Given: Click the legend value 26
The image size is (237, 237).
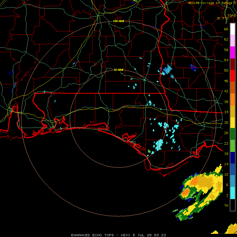Looking at the screenshot, I should [x=226, y=133].
